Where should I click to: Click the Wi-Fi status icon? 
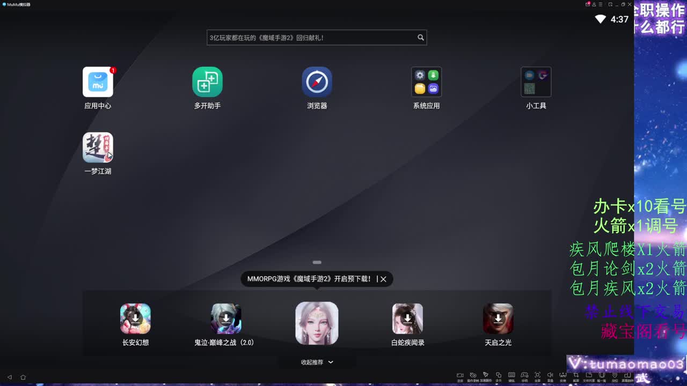601,19
